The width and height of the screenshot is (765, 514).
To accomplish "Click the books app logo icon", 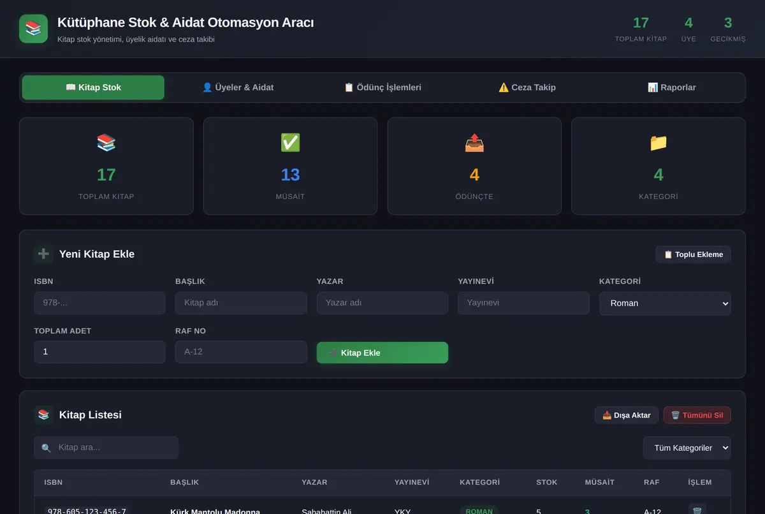I will [33, 29].
